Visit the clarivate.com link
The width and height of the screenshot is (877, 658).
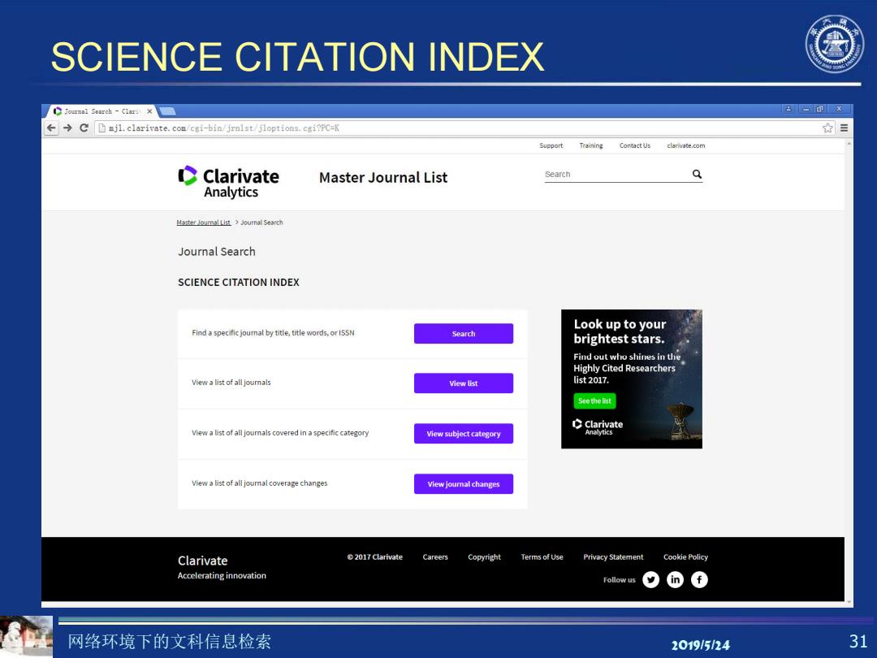685,145
